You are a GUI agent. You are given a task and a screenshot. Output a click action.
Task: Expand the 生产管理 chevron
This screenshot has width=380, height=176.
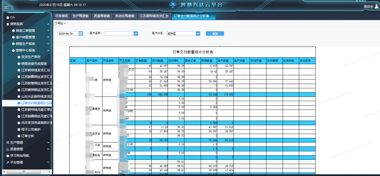click(x=48, y=143)
